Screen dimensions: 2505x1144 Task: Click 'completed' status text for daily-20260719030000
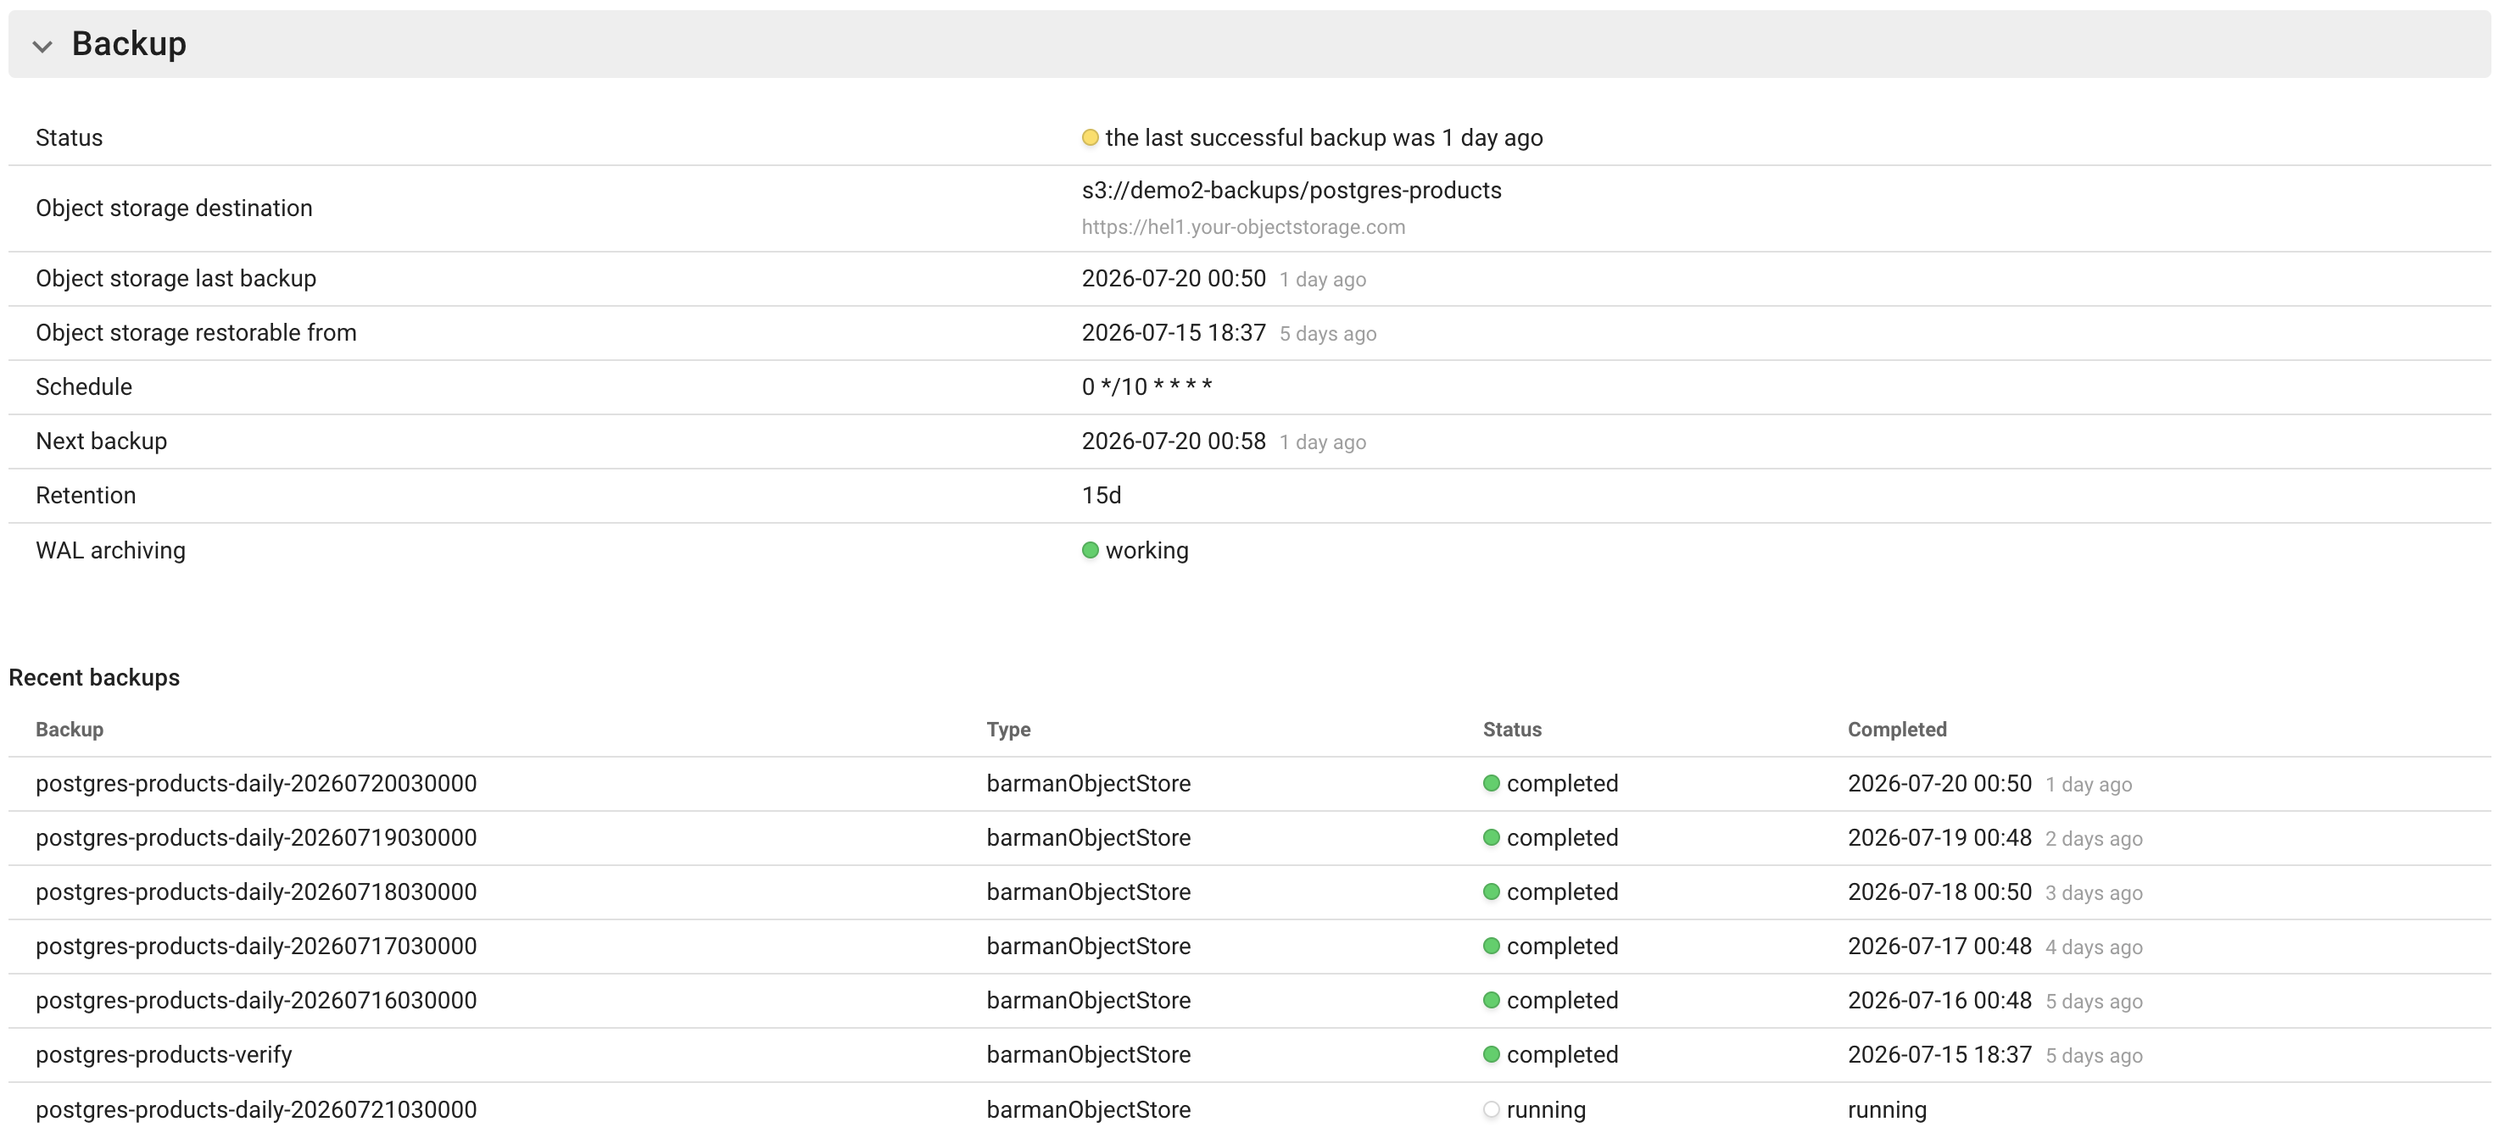1563,838
